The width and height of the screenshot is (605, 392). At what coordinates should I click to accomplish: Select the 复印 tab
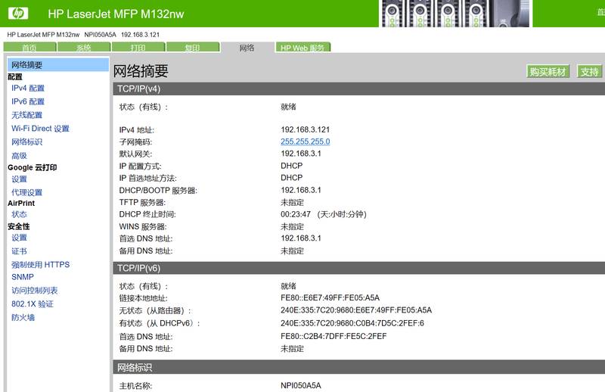tap(192, 48)
